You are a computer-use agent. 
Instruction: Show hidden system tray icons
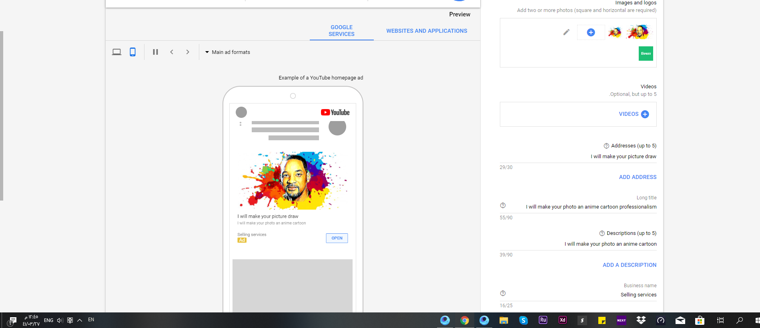coord(80,320)
